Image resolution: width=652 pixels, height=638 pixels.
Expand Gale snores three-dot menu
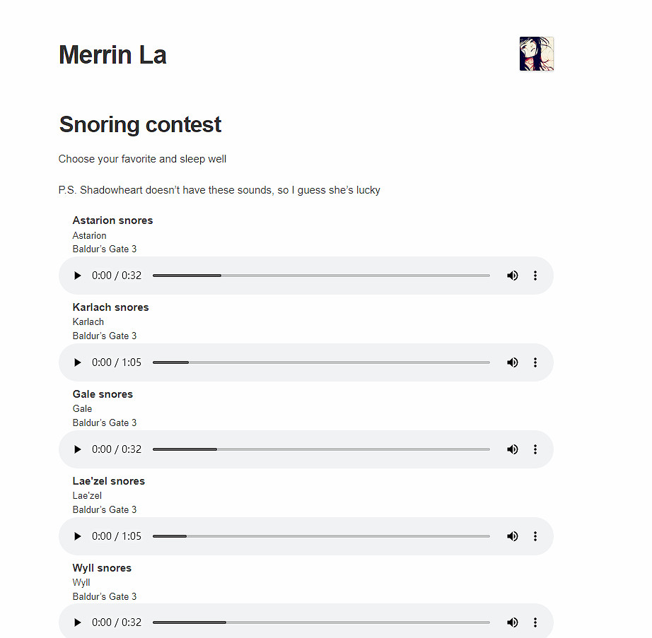pyautogui.click(x=535, y=449)
